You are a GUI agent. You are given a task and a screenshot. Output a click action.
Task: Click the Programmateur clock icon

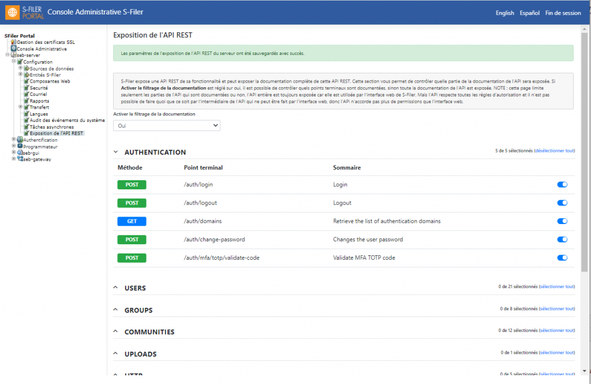(x=20, y=146)
